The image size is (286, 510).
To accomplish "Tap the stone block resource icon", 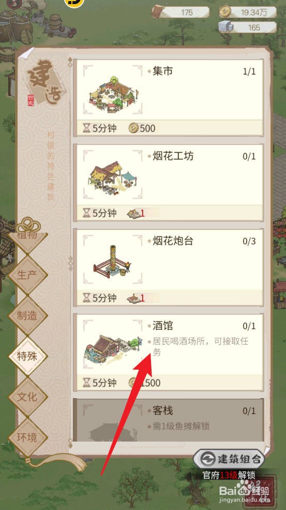I will 225,27.
